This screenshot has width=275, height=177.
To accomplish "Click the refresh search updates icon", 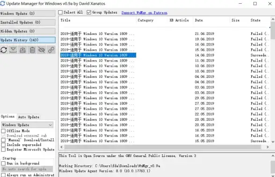I will (4, 50).
